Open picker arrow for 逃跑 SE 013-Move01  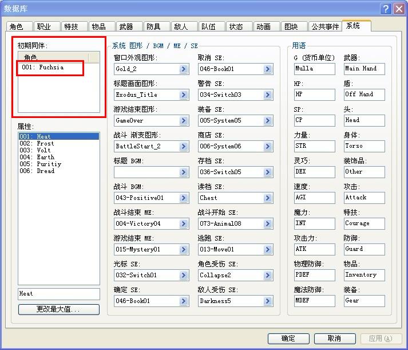268,250
